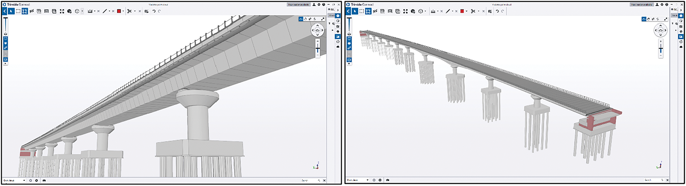This screenshot has width=686, height=186.
Task: Open the history clock panel in left window sidebar
Action: [x=338, y=42]
